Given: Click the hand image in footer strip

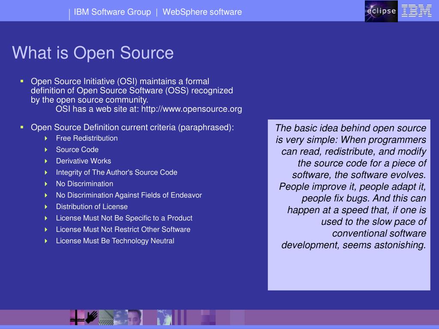Looking at the screenshot, I should tap(92, 317).
